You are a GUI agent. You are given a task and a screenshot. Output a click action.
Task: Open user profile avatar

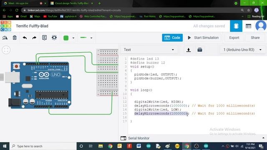[x=261, y=26]
